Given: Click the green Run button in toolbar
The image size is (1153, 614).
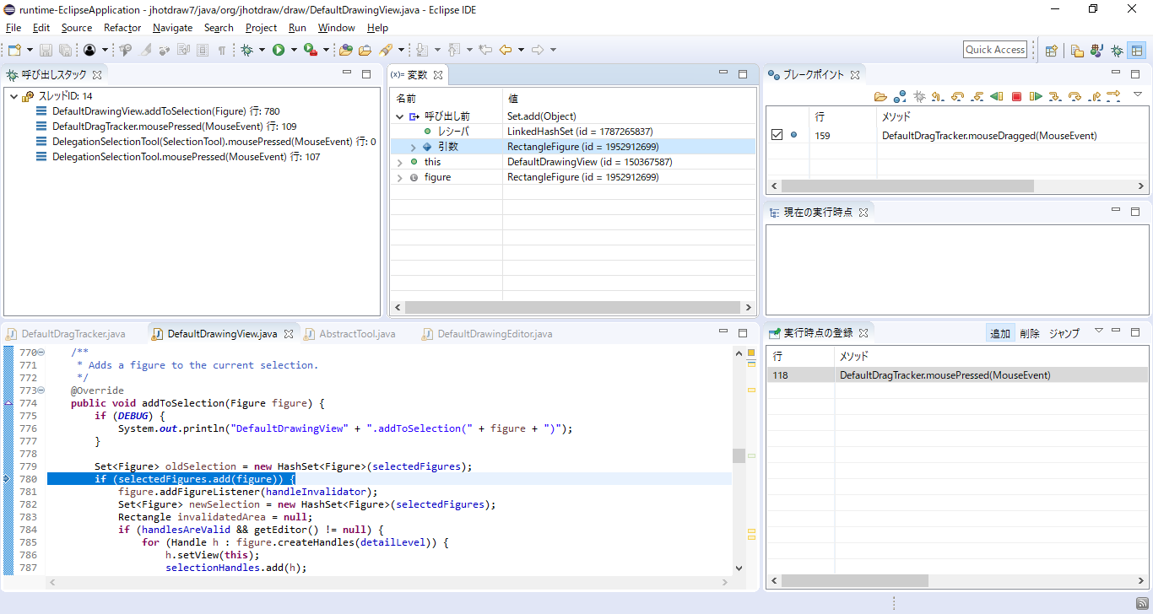Looking at the screenshot, I should pos(279,50).
